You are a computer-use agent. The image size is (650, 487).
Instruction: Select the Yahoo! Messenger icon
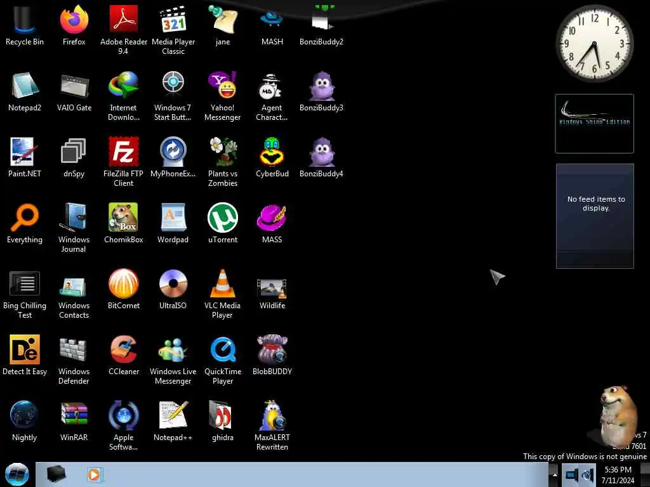[x=223, y=96]
